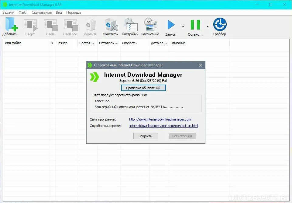Click the Internet Download Manager heading in dialog

(x=143, y=75)
